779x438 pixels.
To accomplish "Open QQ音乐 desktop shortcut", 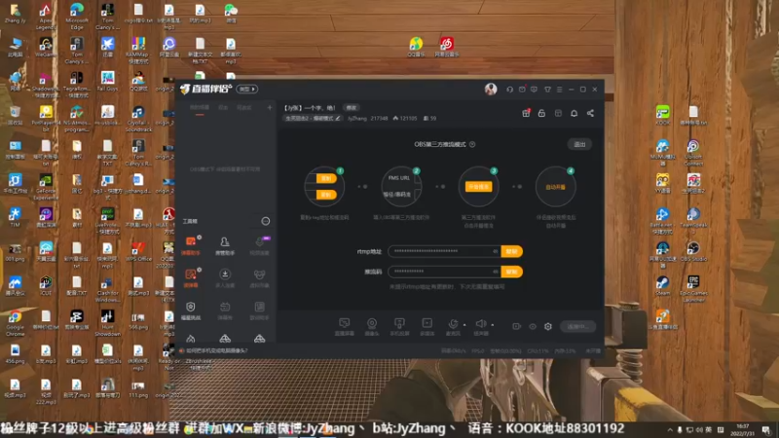I will coord(416,47).
